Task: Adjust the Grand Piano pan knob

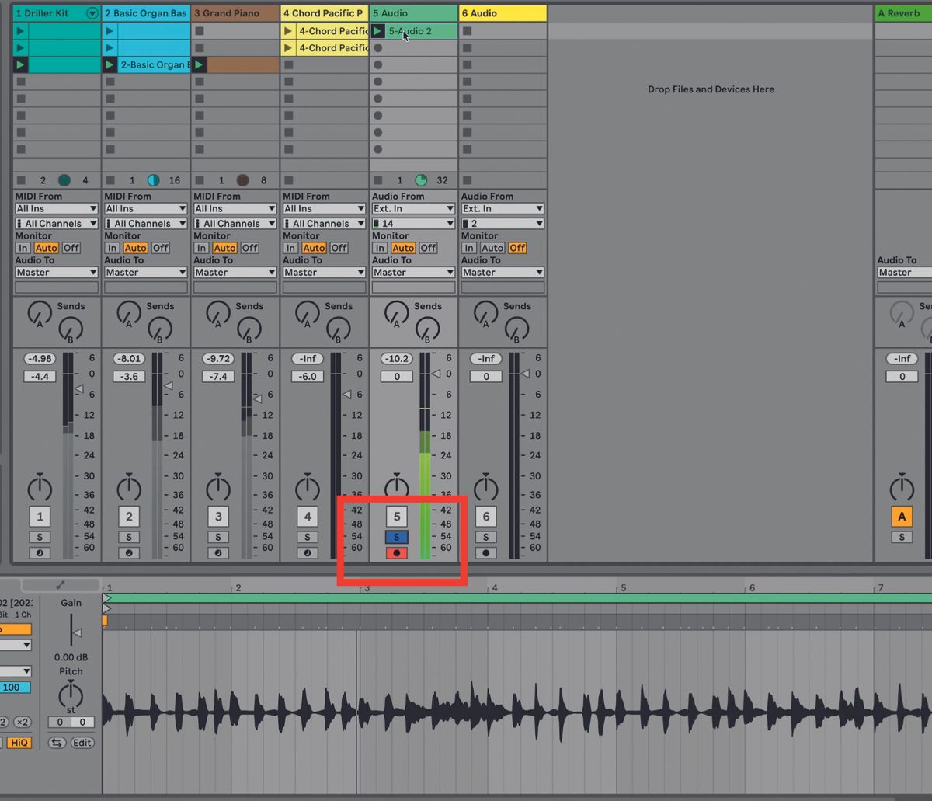Action: 218,487
